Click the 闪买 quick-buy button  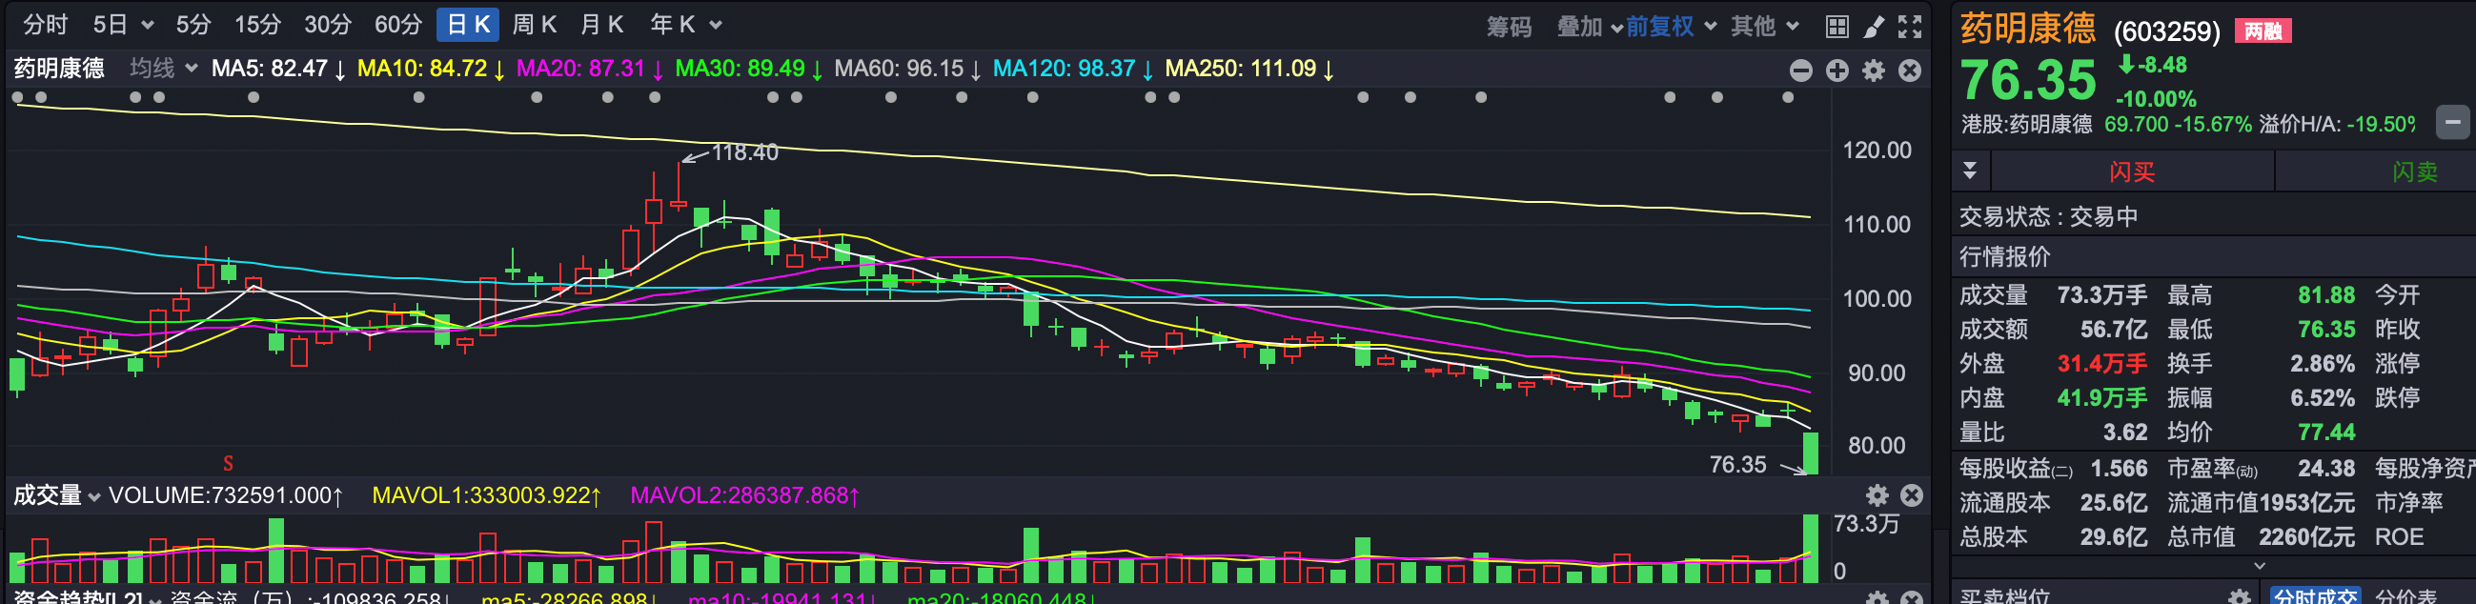pyautogui.click(x=2131, y=171)
